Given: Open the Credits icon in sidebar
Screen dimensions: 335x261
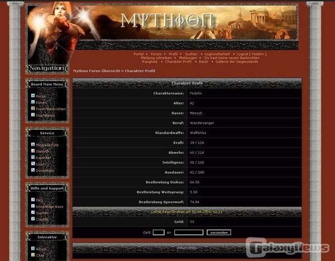Looking at the screenshot, I should (x=33, y=219).
